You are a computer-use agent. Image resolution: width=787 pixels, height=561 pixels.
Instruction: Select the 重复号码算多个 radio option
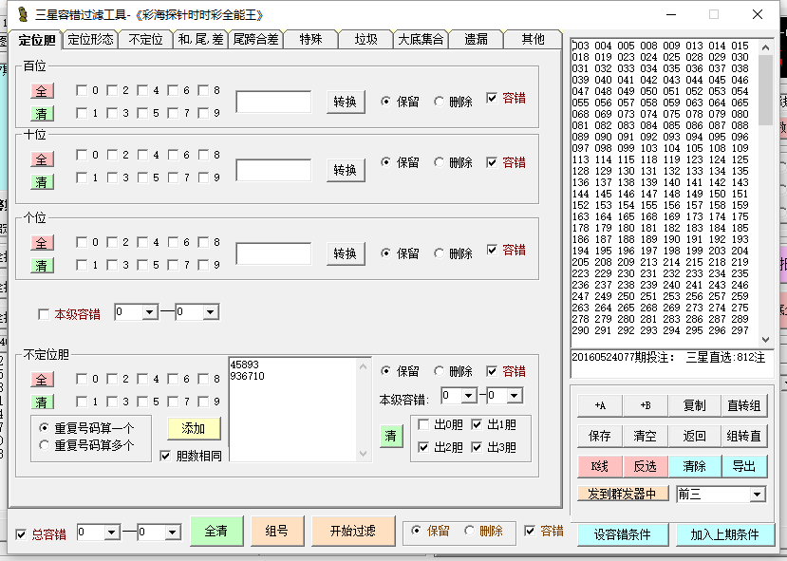tap(45, 444)
